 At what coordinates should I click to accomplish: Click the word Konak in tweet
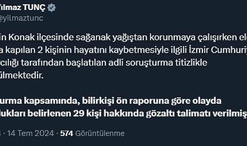pos(22,37)
